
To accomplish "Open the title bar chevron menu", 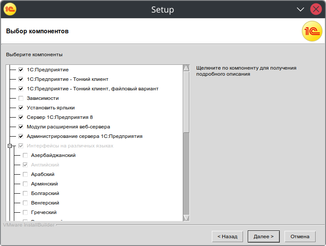I will [x=300, y=10].
